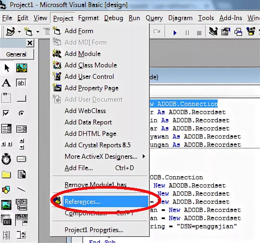Open the Edit menu
This screenshot has height=243, width=260.
click(23, 18)
